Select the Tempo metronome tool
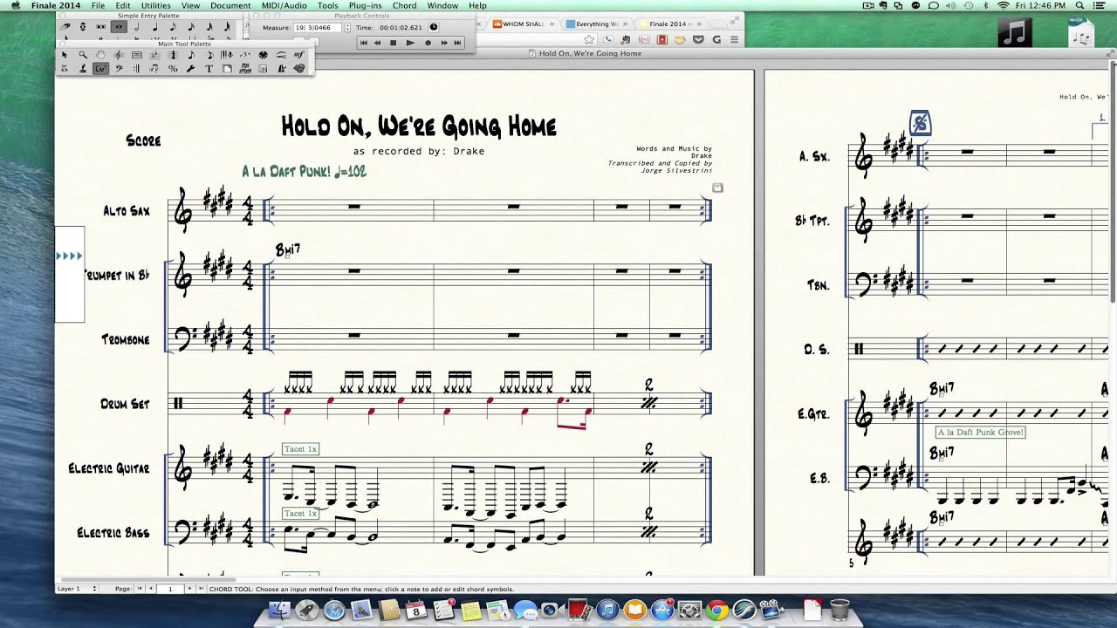 281,69
